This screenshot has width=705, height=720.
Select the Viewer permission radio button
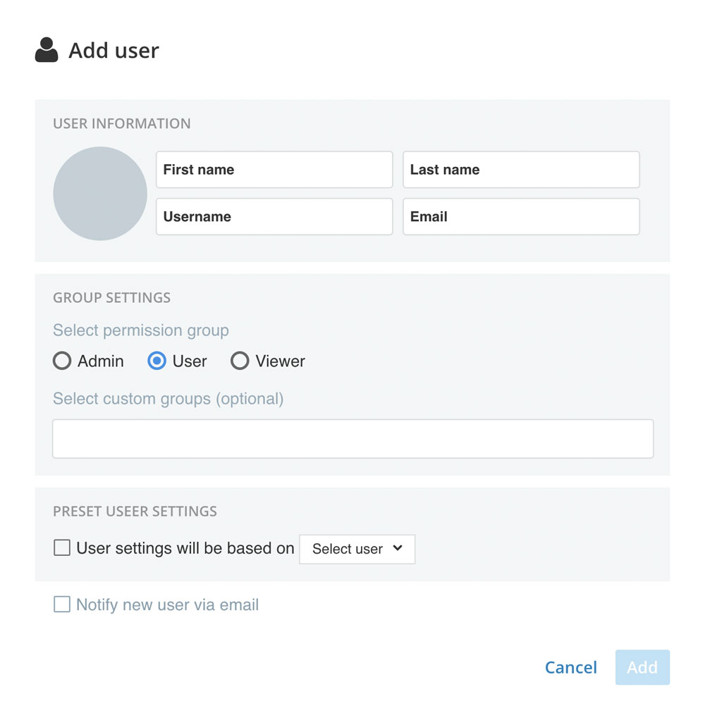click(x=240, y=361)
